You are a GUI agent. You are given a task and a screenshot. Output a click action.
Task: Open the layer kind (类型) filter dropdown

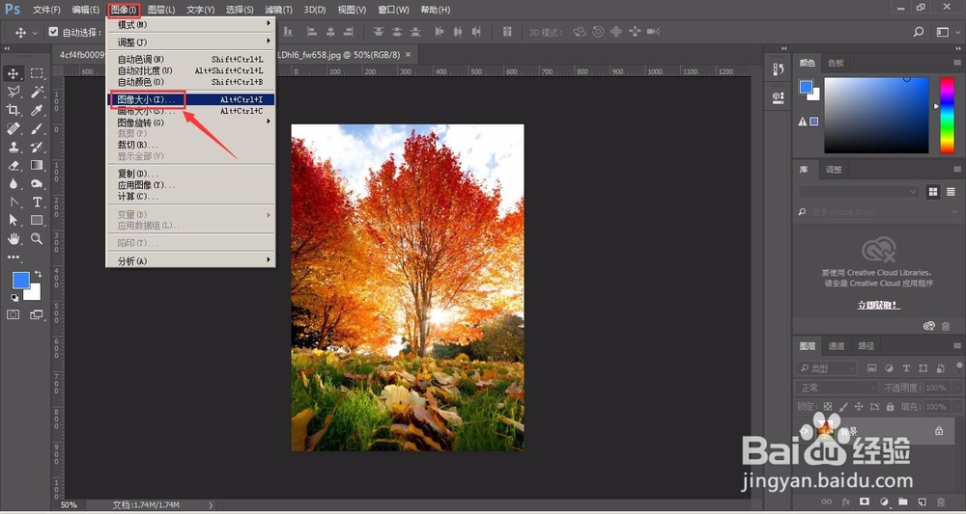click(826, 368)
